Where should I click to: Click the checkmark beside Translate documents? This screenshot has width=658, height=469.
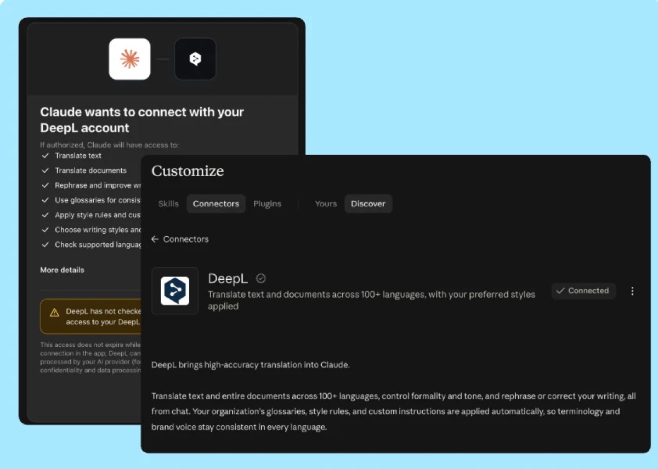45,171
